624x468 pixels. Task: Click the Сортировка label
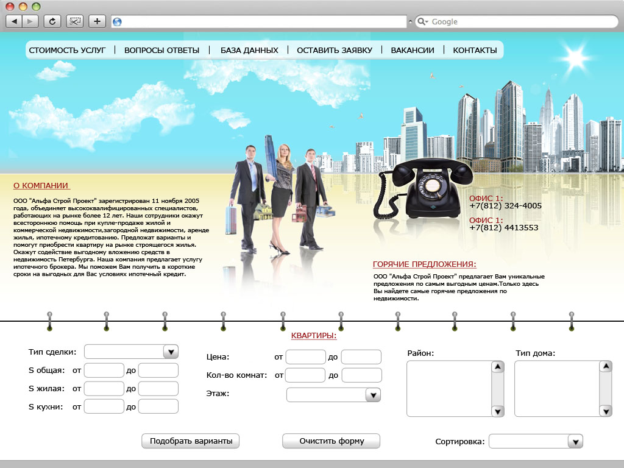[x=459, y=441]
